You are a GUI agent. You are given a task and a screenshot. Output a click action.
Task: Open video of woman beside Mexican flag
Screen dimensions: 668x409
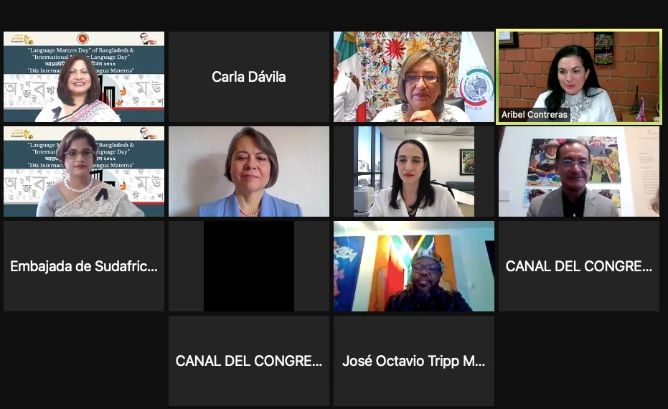(414, 77)
